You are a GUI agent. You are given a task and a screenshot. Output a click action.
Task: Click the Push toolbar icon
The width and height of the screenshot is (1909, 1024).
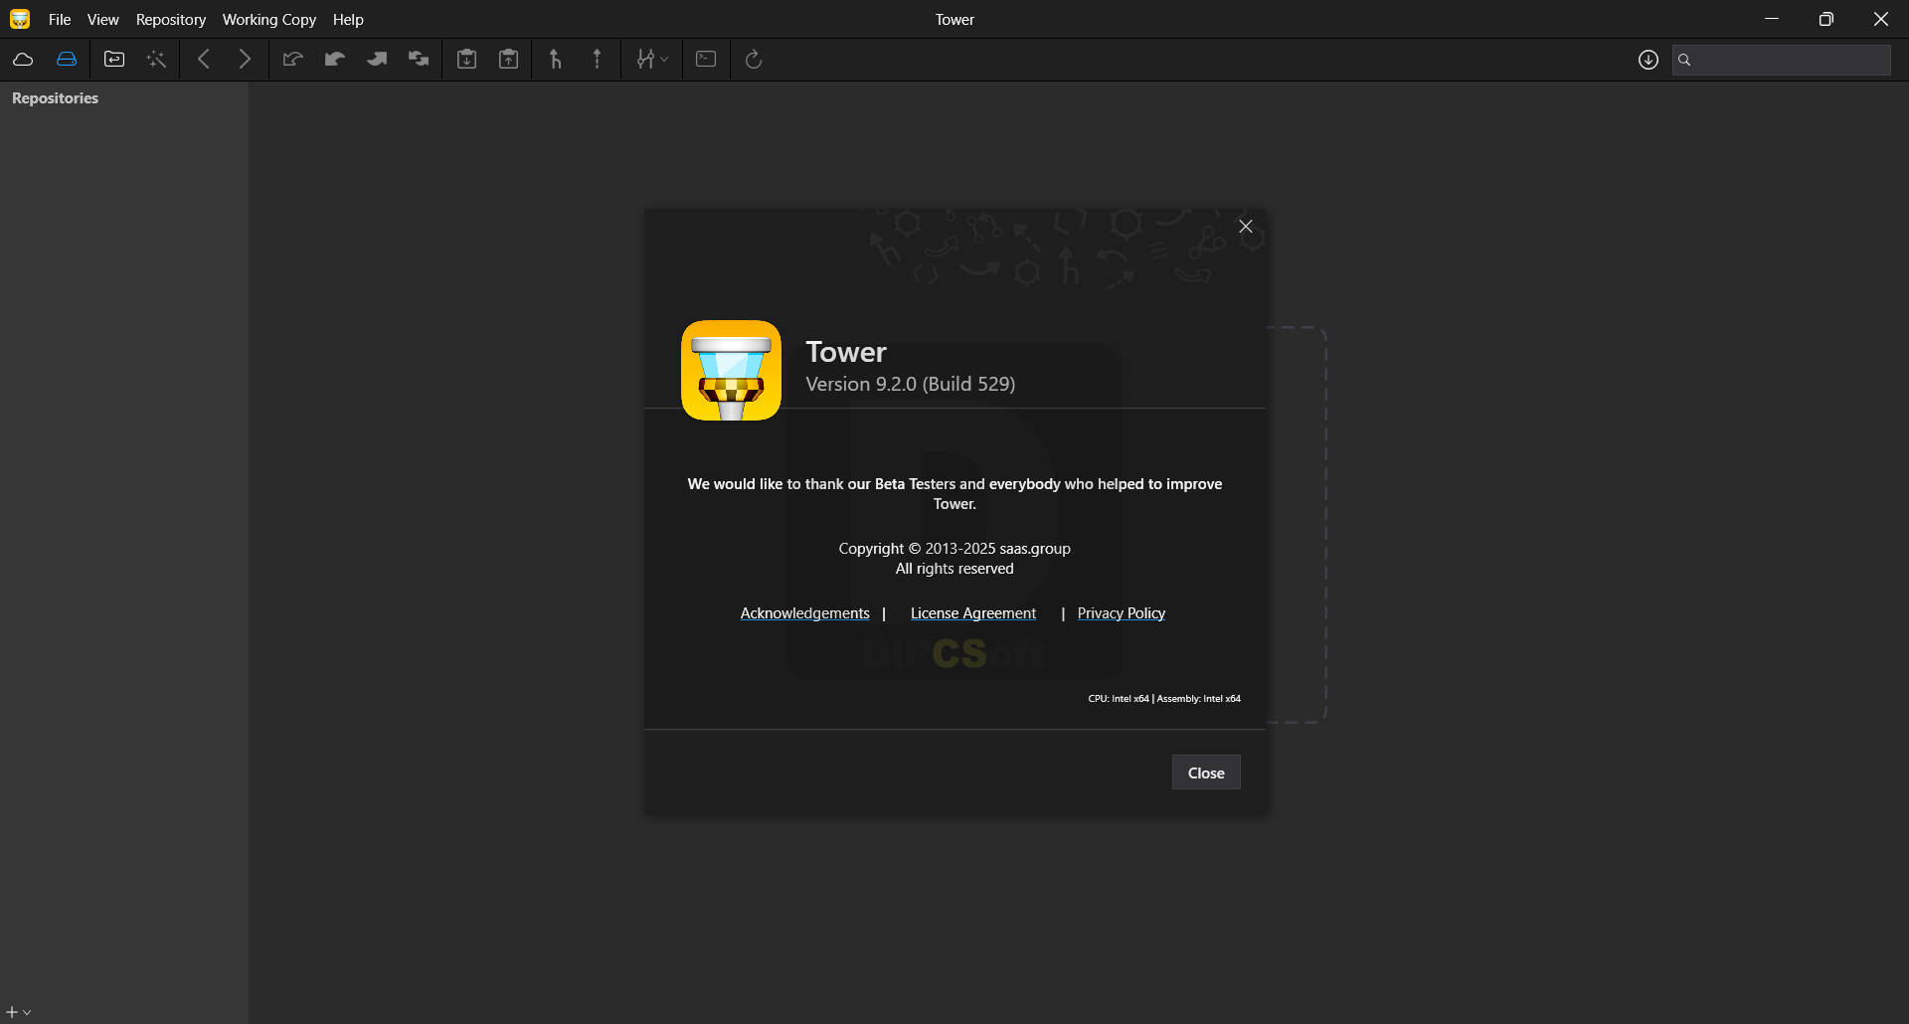[x=377, y=60]
